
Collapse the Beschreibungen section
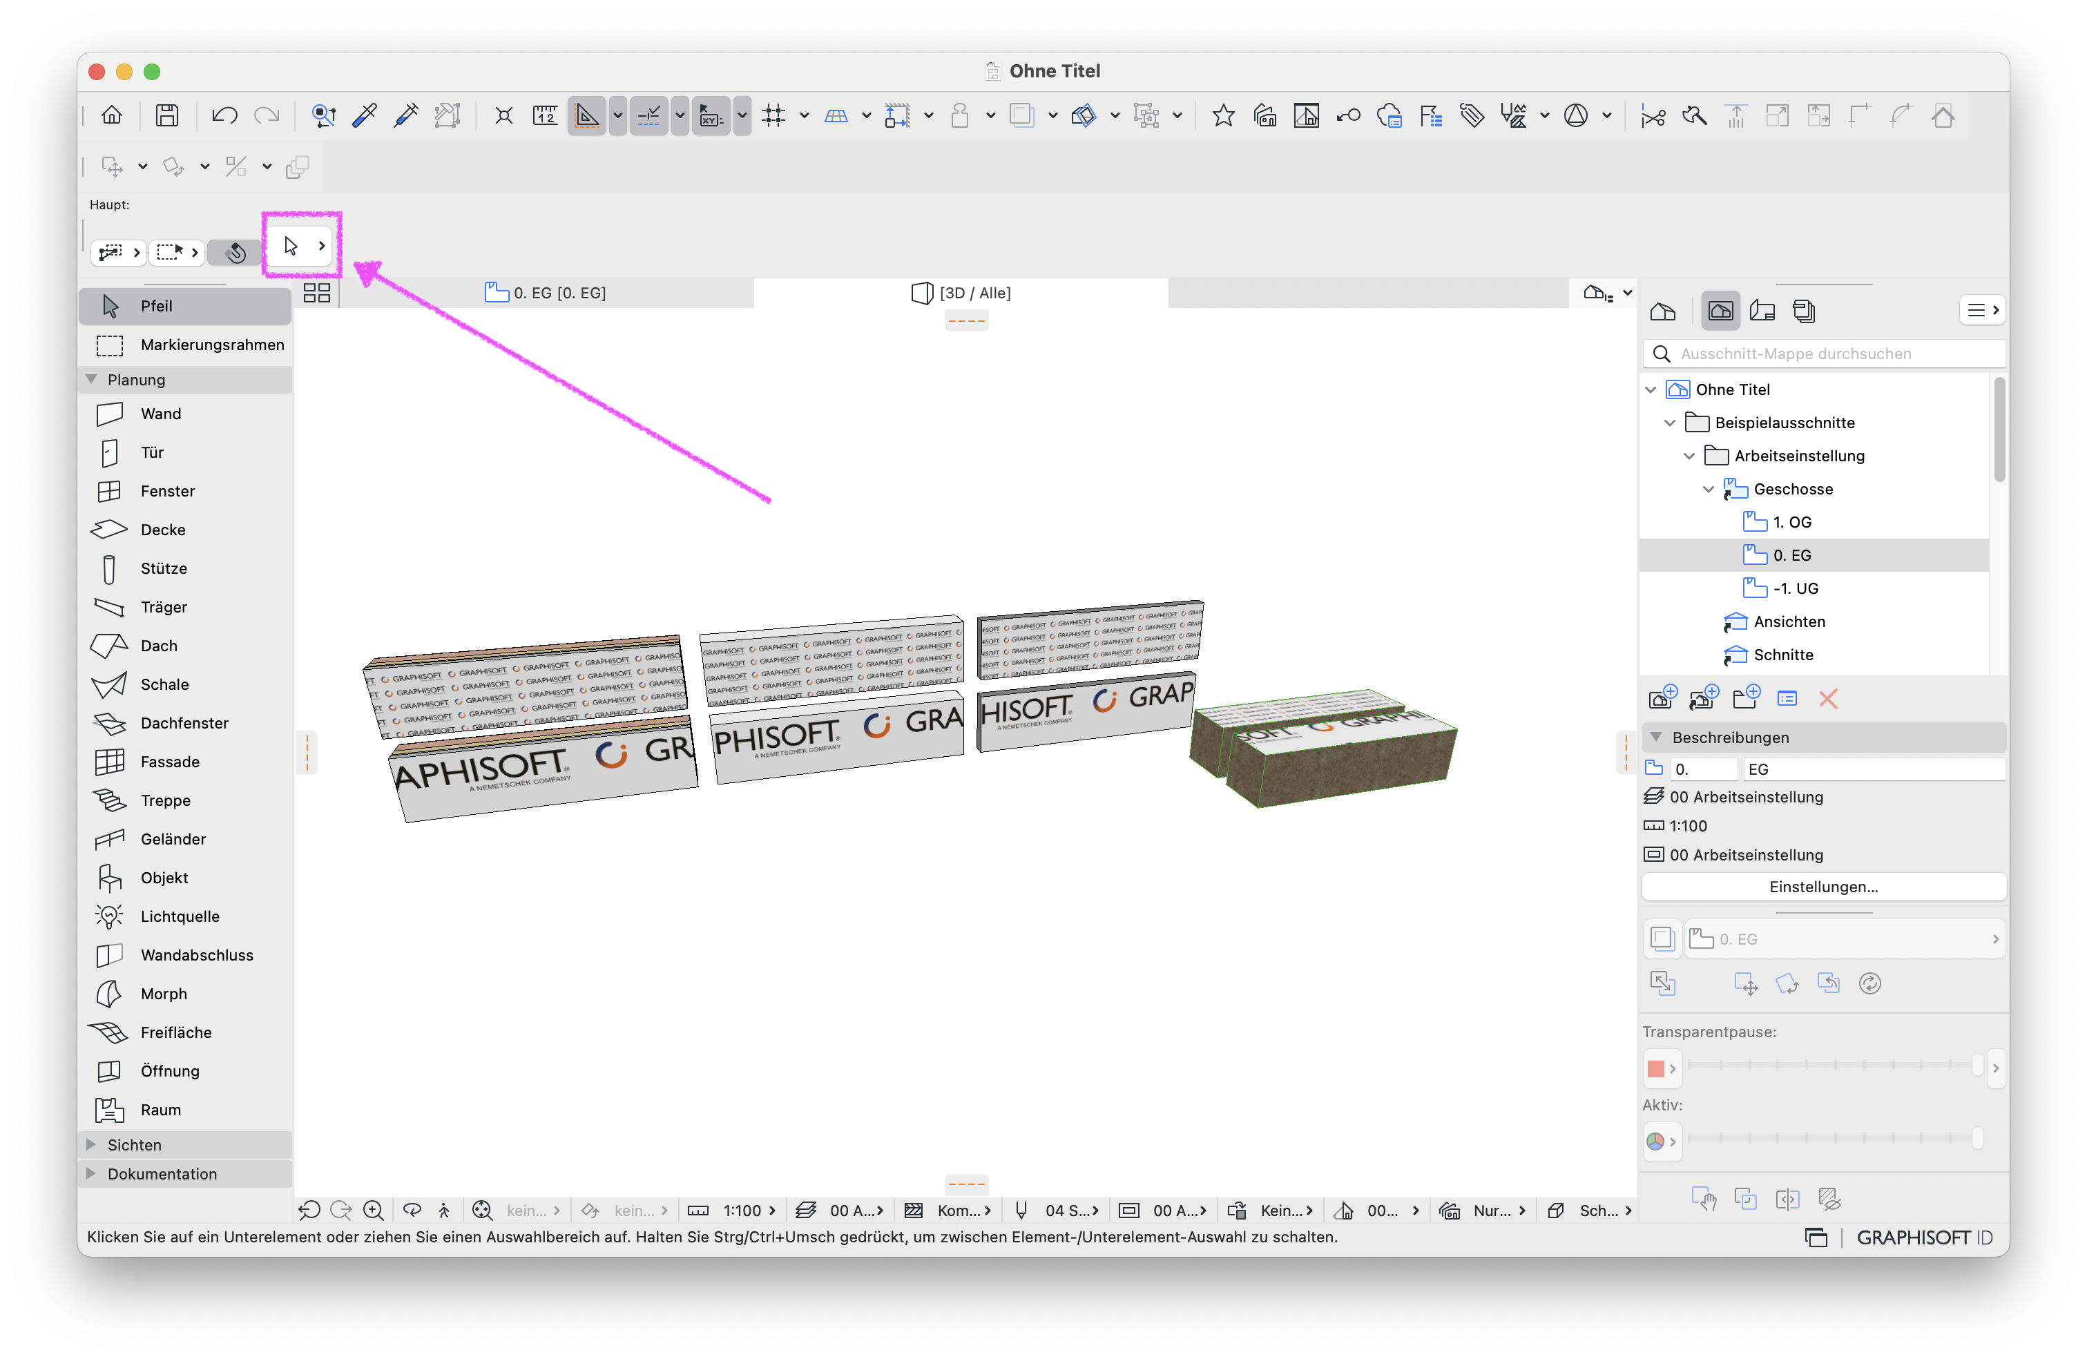click(1657, 738)
